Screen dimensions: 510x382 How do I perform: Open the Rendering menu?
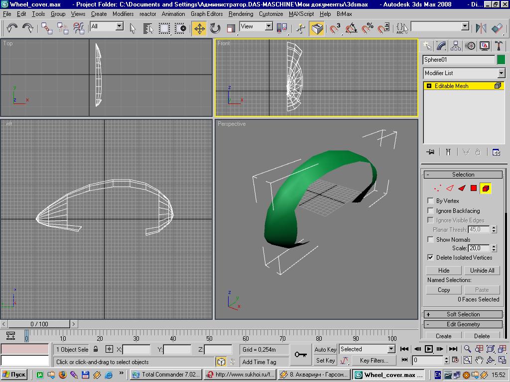241,14
